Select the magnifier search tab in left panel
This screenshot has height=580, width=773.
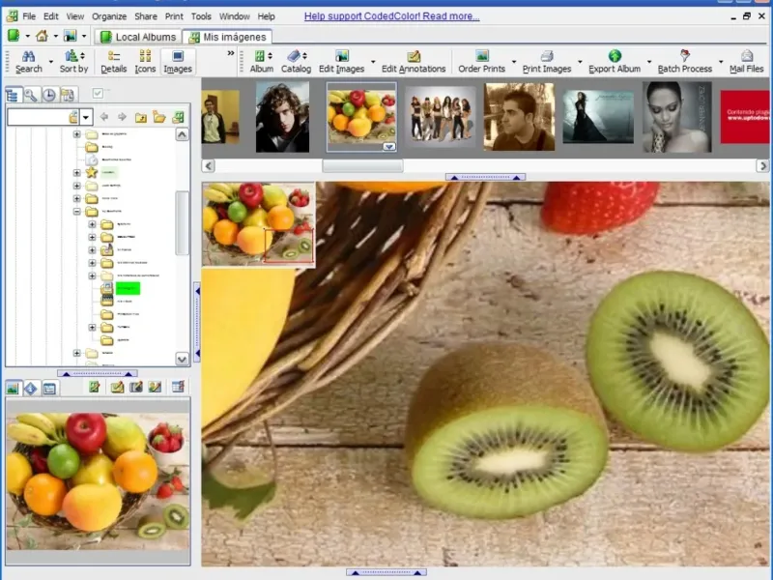tap(31, 94)
